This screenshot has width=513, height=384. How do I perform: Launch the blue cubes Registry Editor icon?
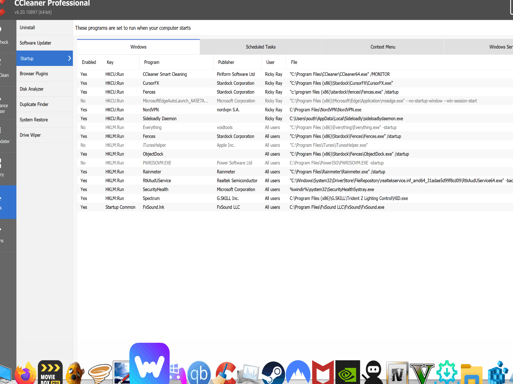point(498,373)
